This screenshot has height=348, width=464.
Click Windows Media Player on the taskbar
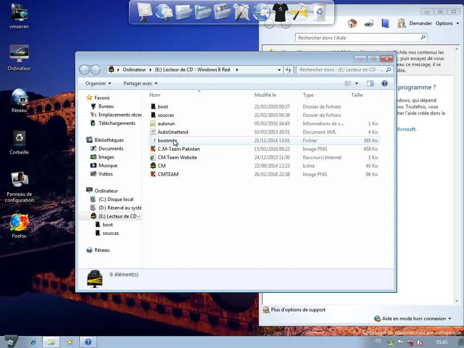pos(70,342)
